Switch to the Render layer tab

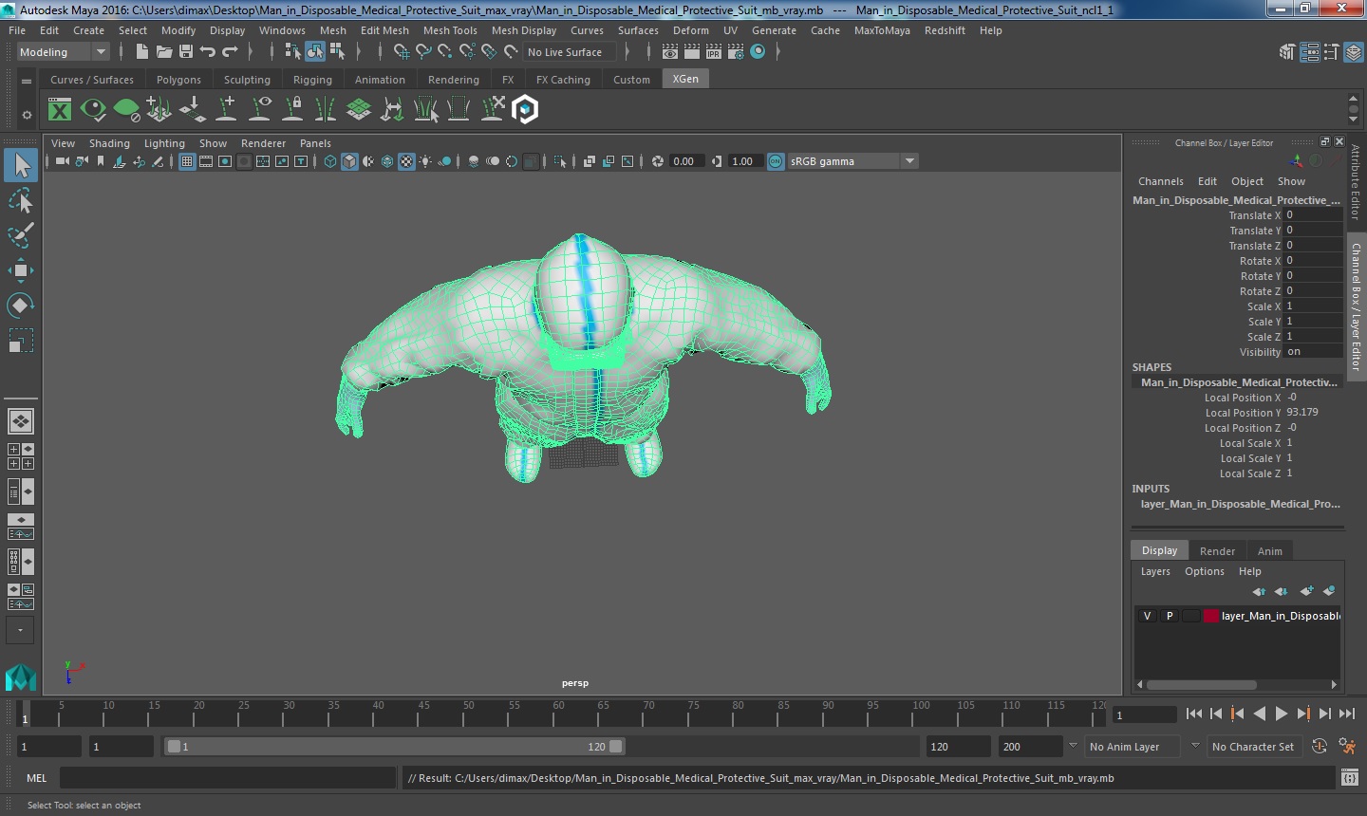point(1217,551)
